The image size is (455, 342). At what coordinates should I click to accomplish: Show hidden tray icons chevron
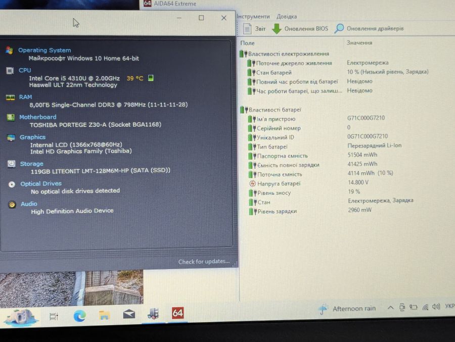391,308
